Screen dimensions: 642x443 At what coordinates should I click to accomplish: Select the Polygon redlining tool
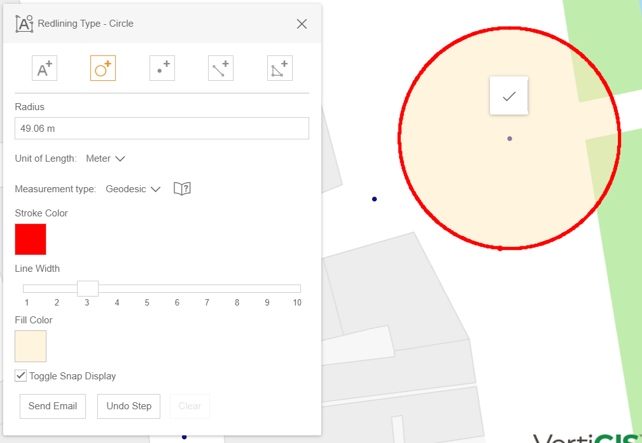(279, 68)
